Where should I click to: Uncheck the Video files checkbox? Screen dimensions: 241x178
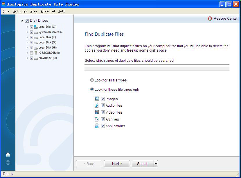(103, 112)
